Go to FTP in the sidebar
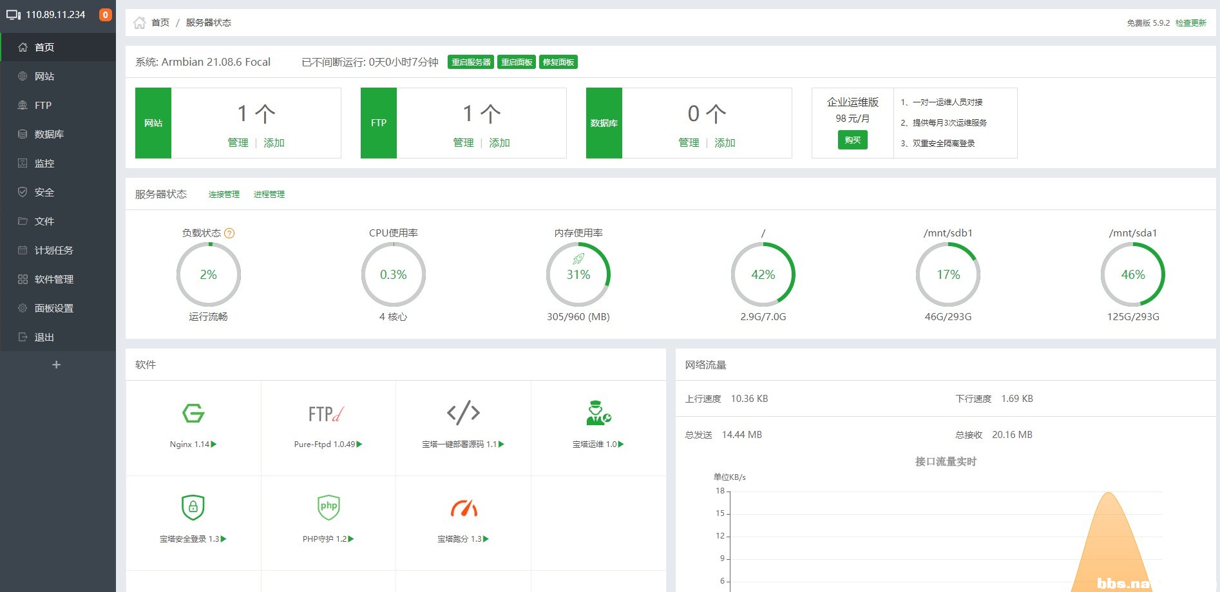 [58, 105]
